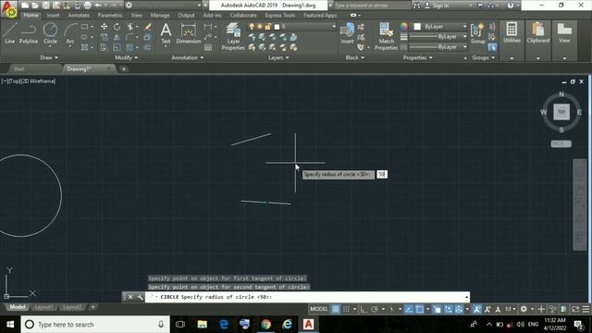
Task: Toggle layer lock icon in layer dropdown
Action: (267, 27)
